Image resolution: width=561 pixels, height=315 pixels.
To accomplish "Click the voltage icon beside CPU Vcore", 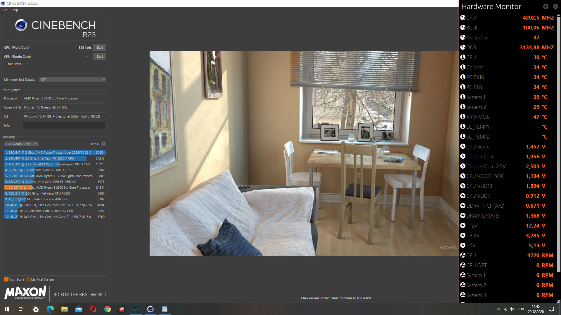I will 463,146.
